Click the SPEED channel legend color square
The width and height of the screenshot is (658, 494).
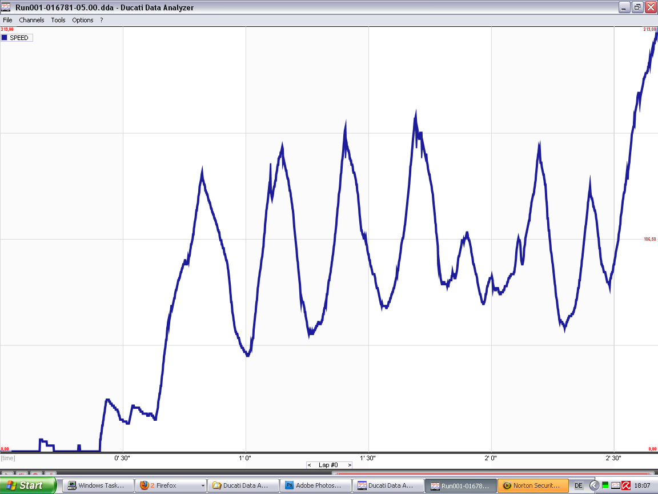tap(5, 37)
